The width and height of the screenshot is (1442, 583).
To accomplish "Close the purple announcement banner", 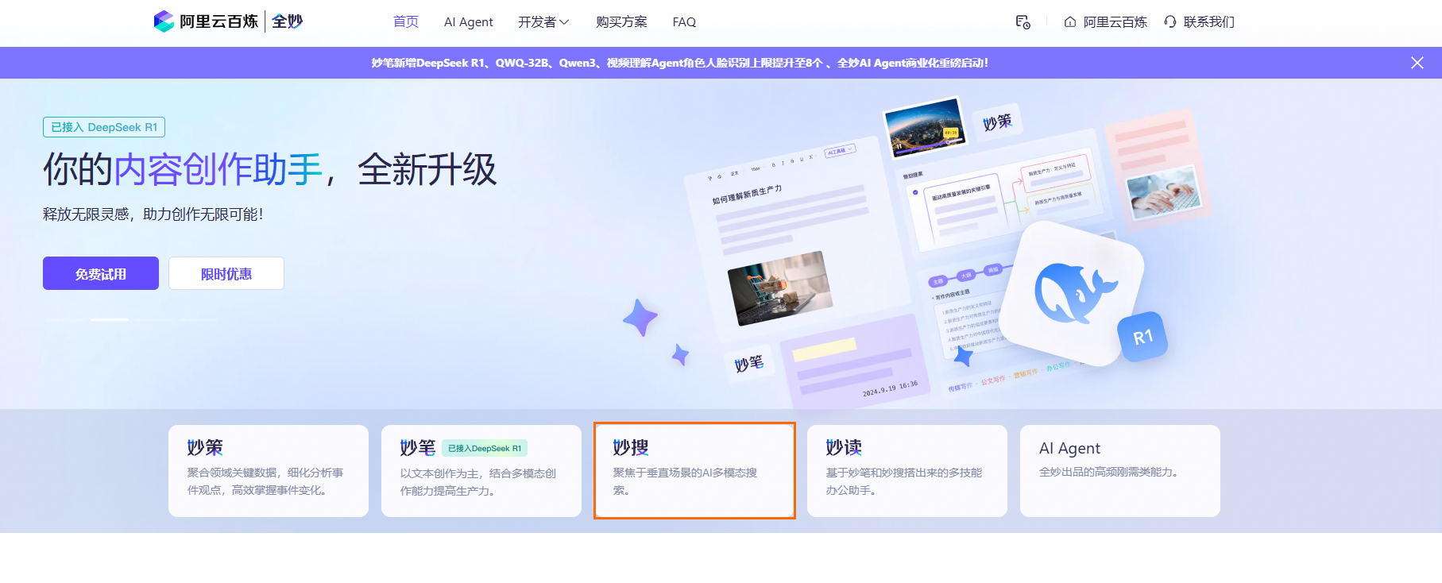I will click(x=1417, y=63).
